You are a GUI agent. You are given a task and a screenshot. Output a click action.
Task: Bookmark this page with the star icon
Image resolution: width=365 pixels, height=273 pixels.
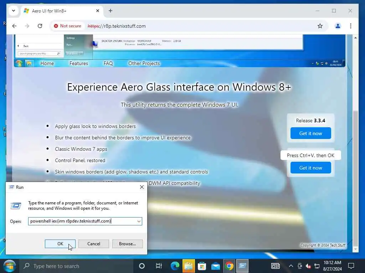coord(320,26)
